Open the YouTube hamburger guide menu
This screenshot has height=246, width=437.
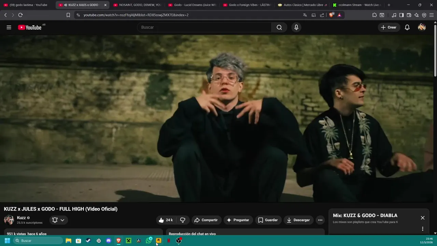pos(9,27)
